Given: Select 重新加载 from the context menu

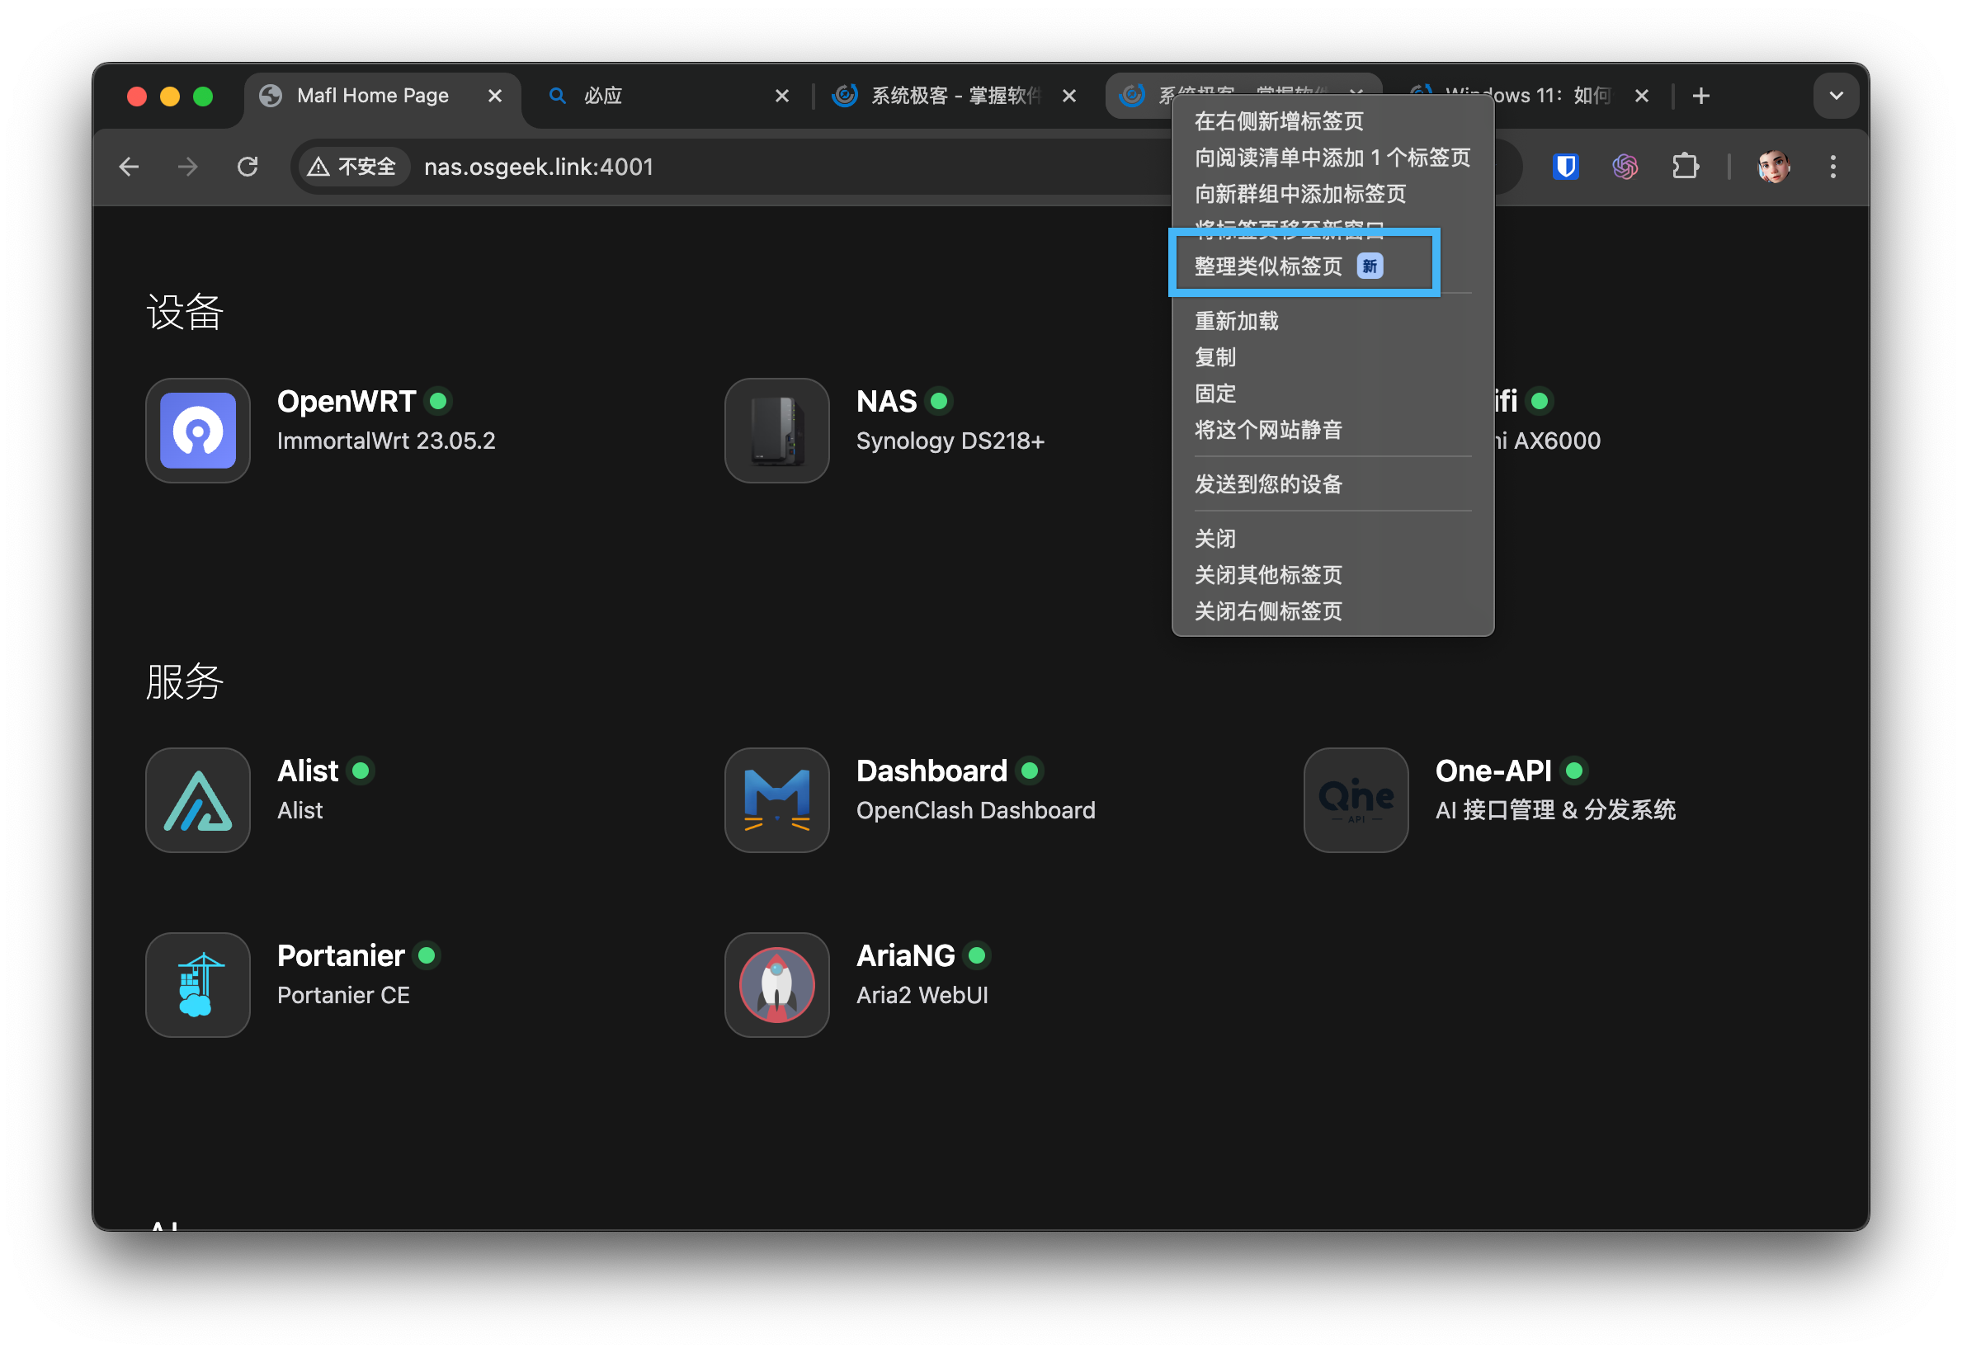Looking at the screenshot, I should pos(1332,321).
